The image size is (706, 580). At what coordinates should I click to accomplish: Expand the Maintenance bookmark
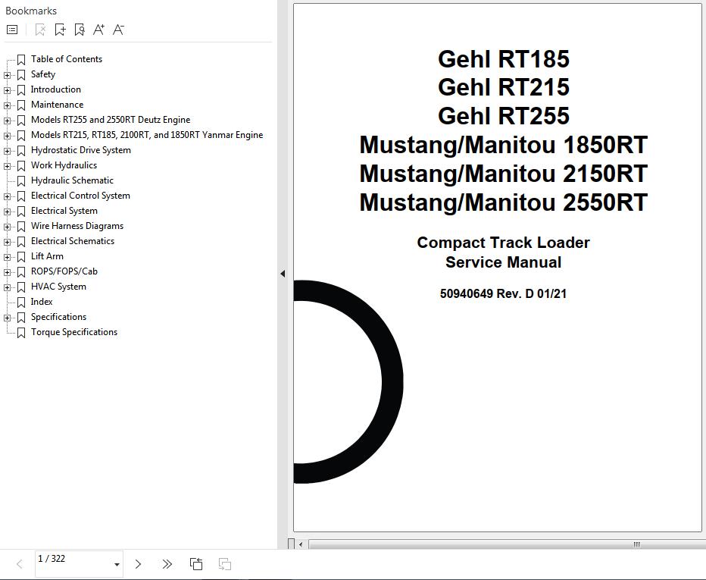8,105
